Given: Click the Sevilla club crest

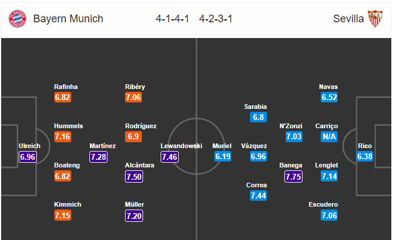Looking at the screenshot, I should [375, 19].
